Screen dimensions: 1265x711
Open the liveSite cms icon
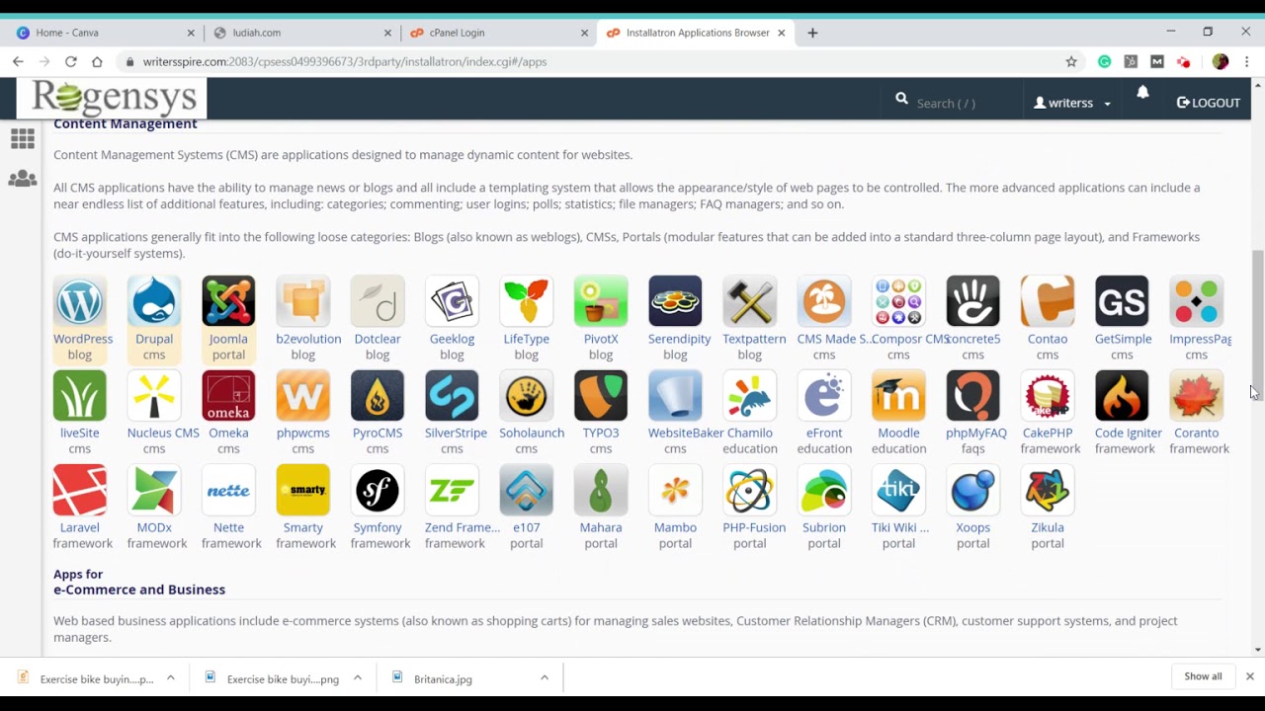(80, 396)
